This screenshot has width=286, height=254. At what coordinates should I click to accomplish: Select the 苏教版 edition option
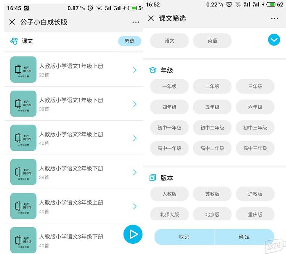pos(212,194)
